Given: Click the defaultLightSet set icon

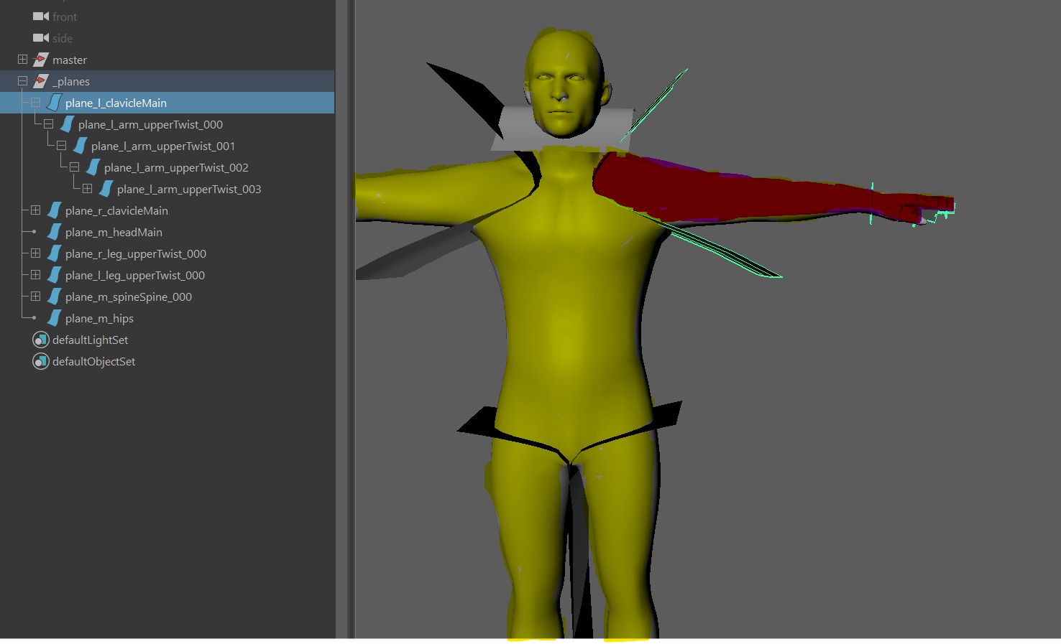Looking at the screenshot, I should coord(41,340).
